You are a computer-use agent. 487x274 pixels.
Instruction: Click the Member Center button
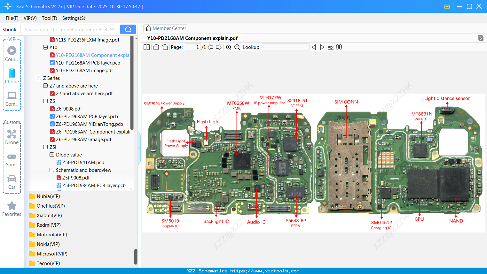[x=166, y=28]
